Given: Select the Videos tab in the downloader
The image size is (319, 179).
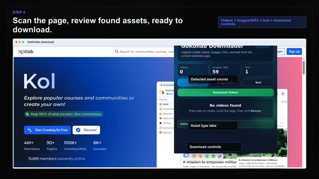Looking at the screenshot, I should 193,82.
